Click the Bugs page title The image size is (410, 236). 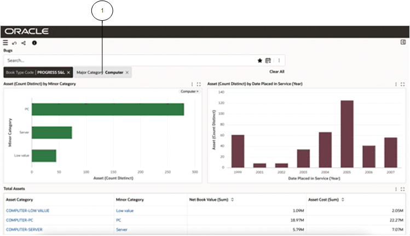[8, 50]
